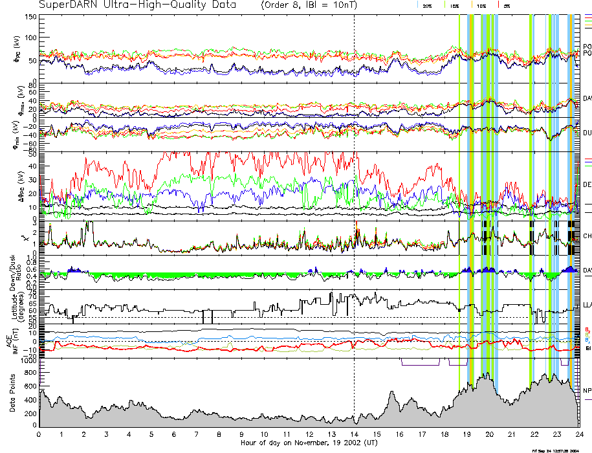
Task: Click hour 7 on the time axis
Action: coord(197,434)
